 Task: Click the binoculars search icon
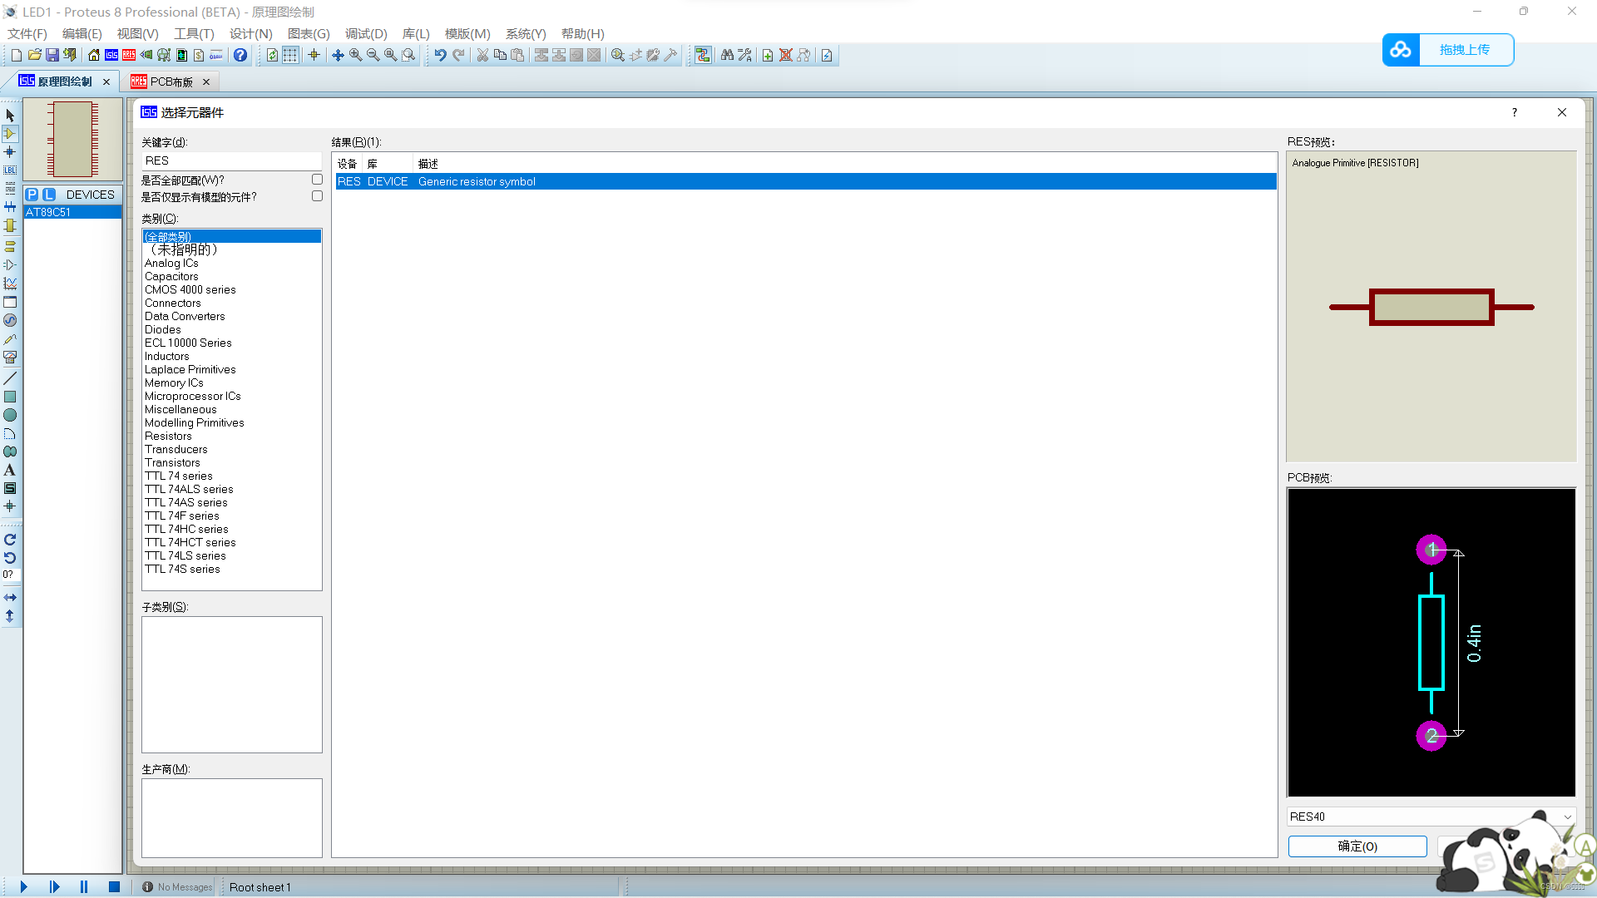tap(727, 55)
